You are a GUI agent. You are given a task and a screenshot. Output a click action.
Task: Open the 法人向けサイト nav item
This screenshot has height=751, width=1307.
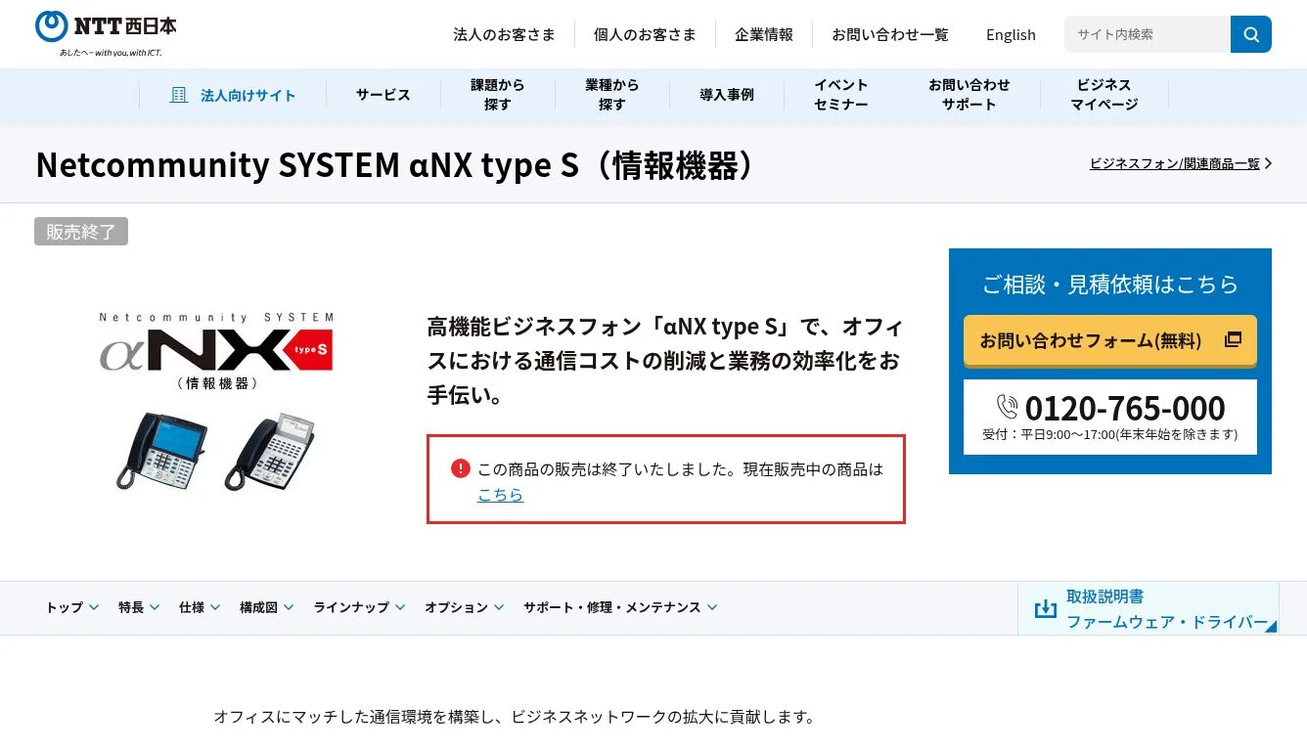tap(233, 95)
